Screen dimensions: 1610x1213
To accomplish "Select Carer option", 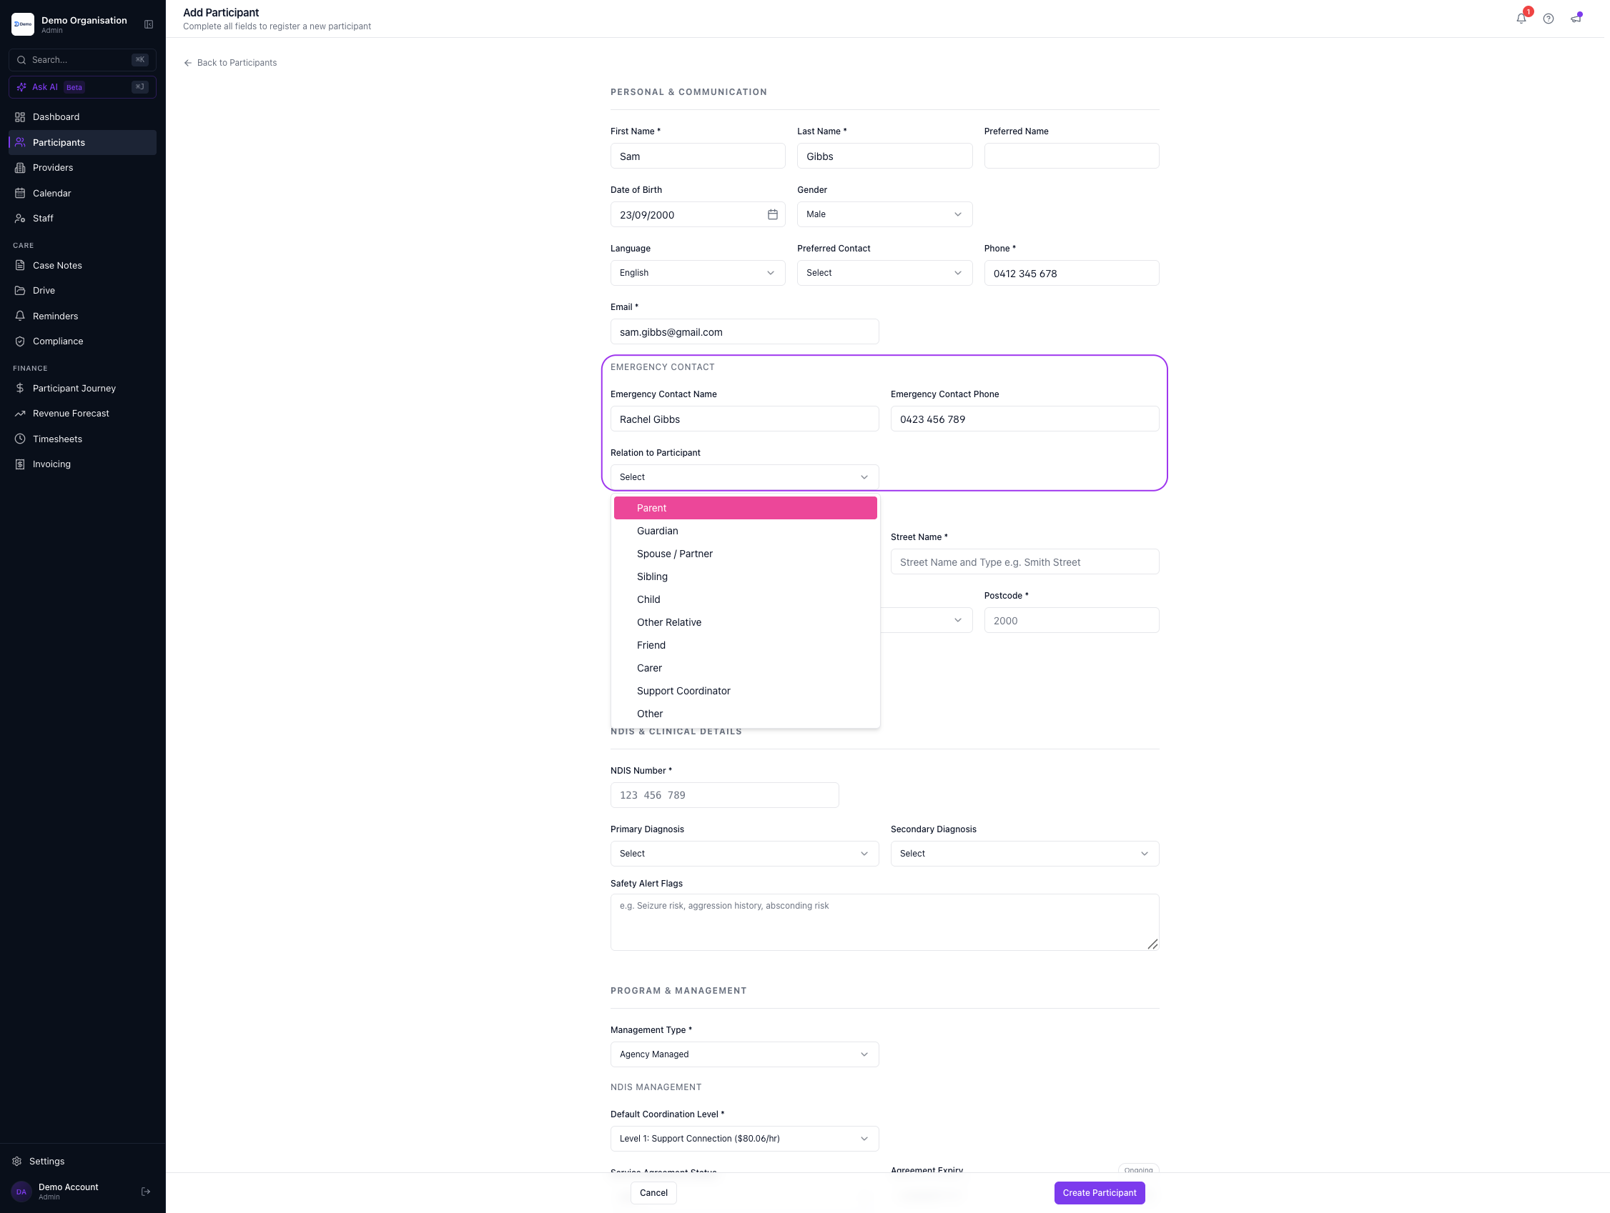I will tap(744, 669).
